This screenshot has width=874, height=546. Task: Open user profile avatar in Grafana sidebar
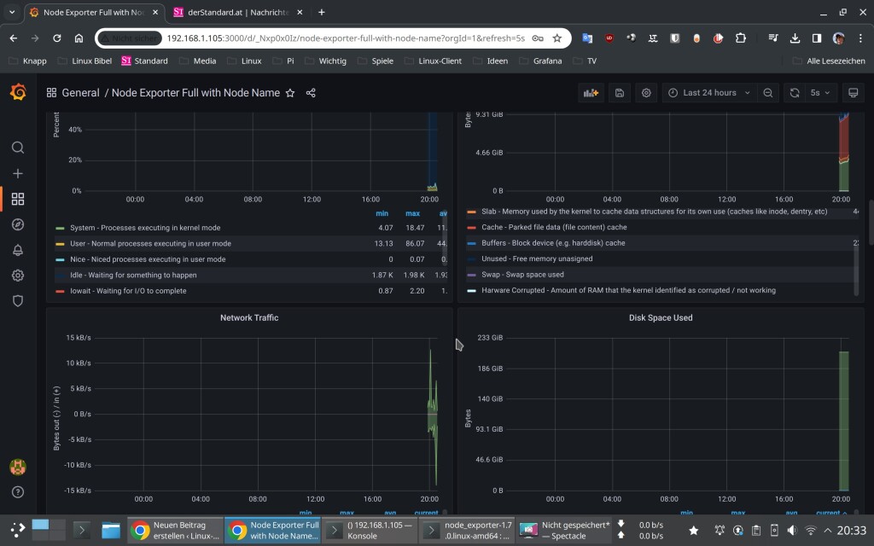[18, 467]
